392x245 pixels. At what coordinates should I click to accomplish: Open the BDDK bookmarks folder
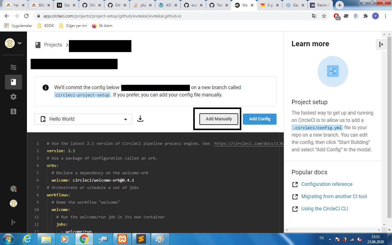coord(46,26)
